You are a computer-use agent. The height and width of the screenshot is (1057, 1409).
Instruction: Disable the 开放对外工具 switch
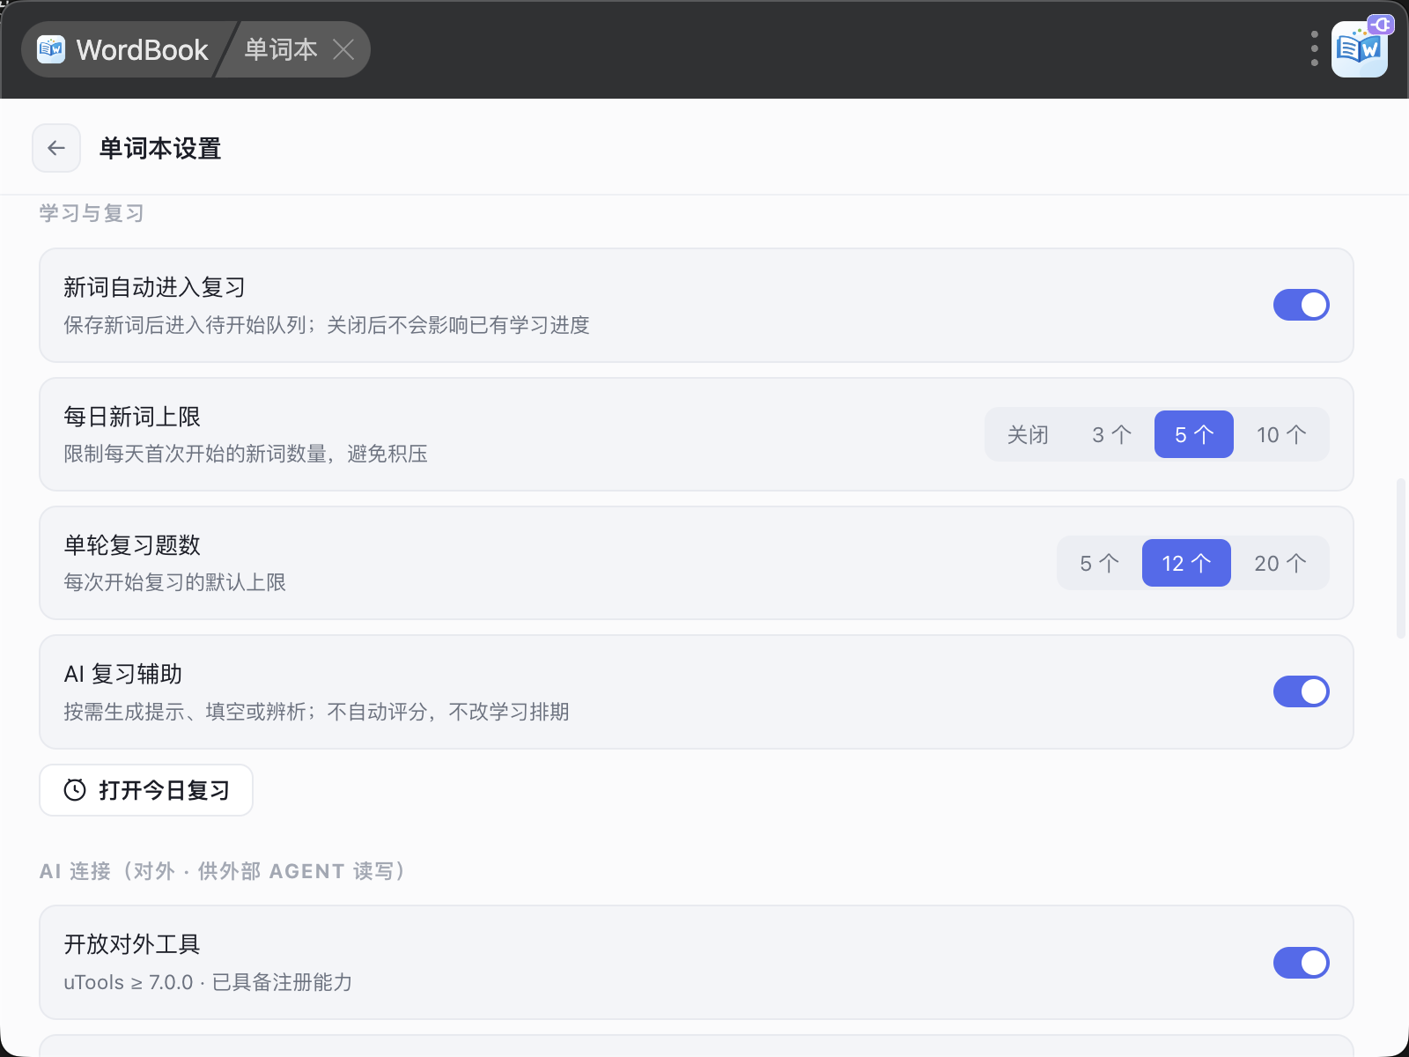click(1301, 963)
